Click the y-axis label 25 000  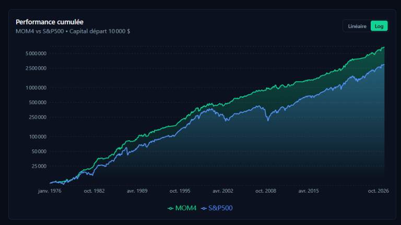click(x=39, y=166)
